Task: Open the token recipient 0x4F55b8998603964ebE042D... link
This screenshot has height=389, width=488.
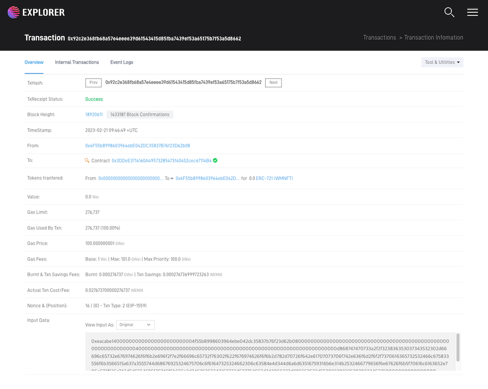Action: pos(207,179)
